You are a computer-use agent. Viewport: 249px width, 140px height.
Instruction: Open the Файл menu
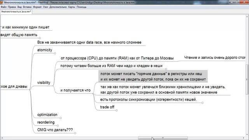pos(4,7)
